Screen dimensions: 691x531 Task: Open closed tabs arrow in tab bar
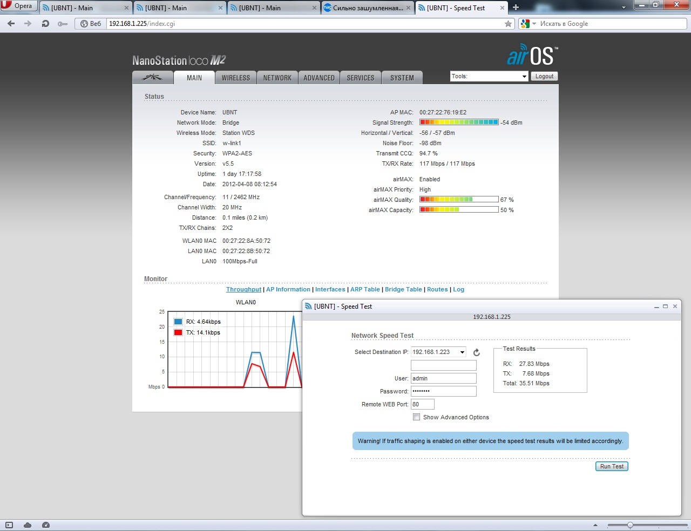point(624,8)
